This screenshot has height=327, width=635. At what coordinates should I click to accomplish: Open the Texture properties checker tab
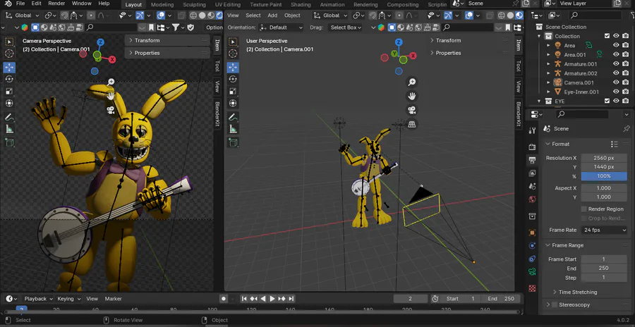tap(532, 288)
